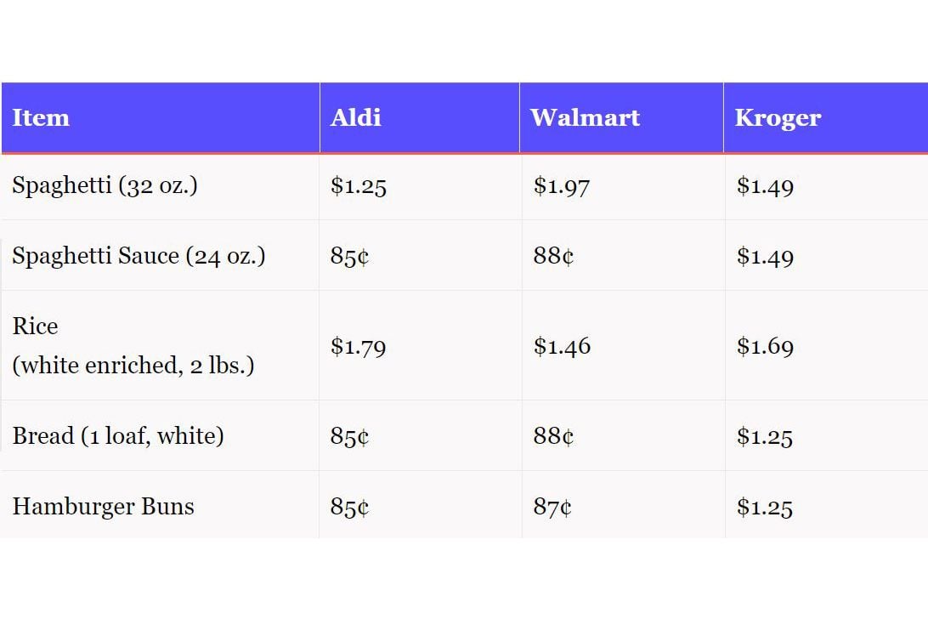
Task: Click the Hamburger Buns row label
Action: click(x=103, y=507)
